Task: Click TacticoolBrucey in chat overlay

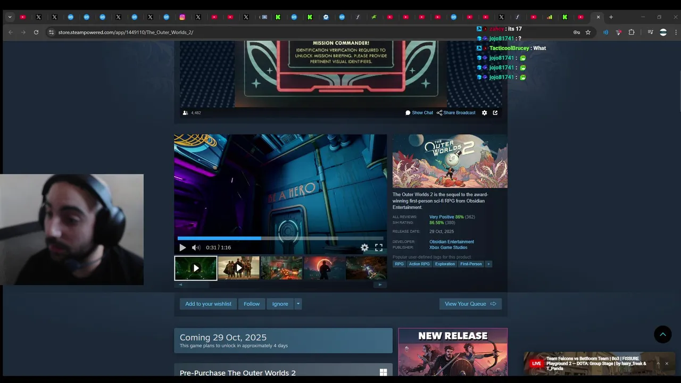Action: pyautogui.click(x=509, y=48)
